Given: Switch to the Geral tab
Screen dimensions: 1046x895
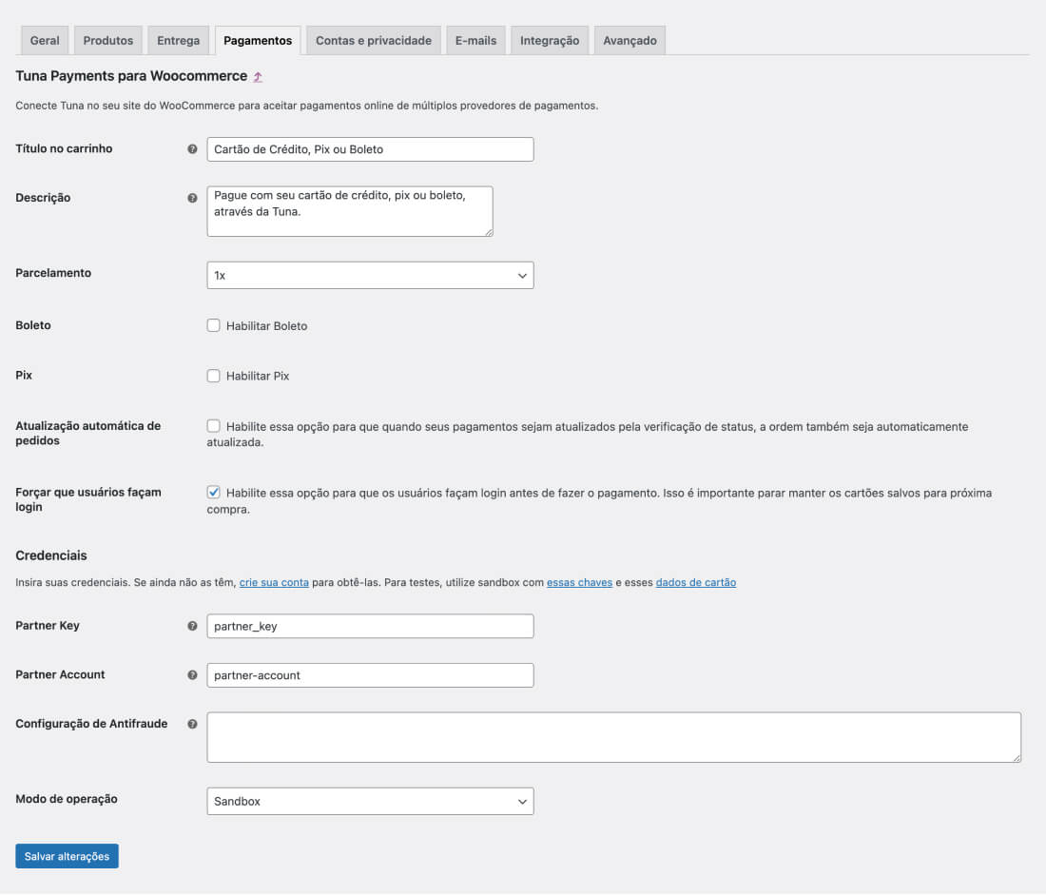Looking at the screenshot, I should [45, 41].
